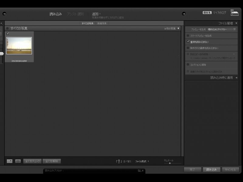Enable スマートプレビューを生成 checkbox
243x182 pixels.
coord(188,36)
